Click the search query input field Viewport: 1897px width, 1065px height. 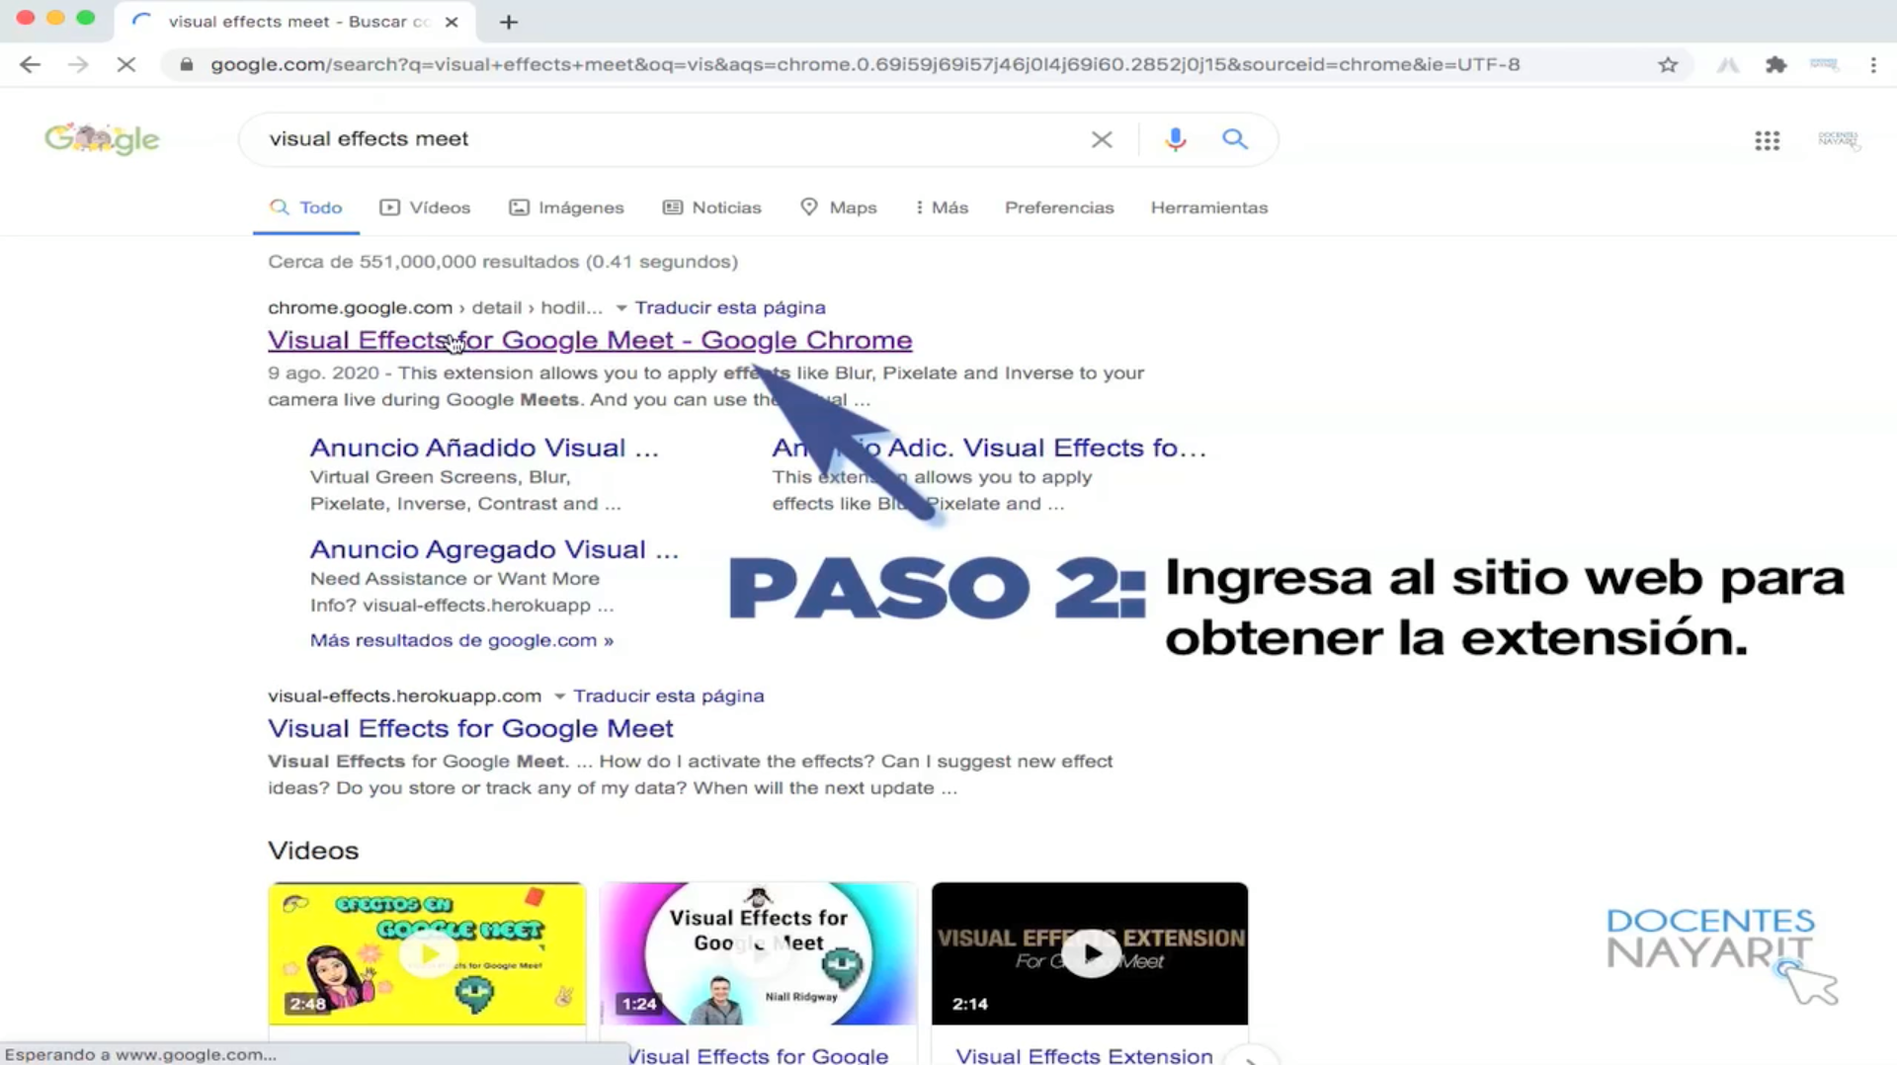click(672, 139)
